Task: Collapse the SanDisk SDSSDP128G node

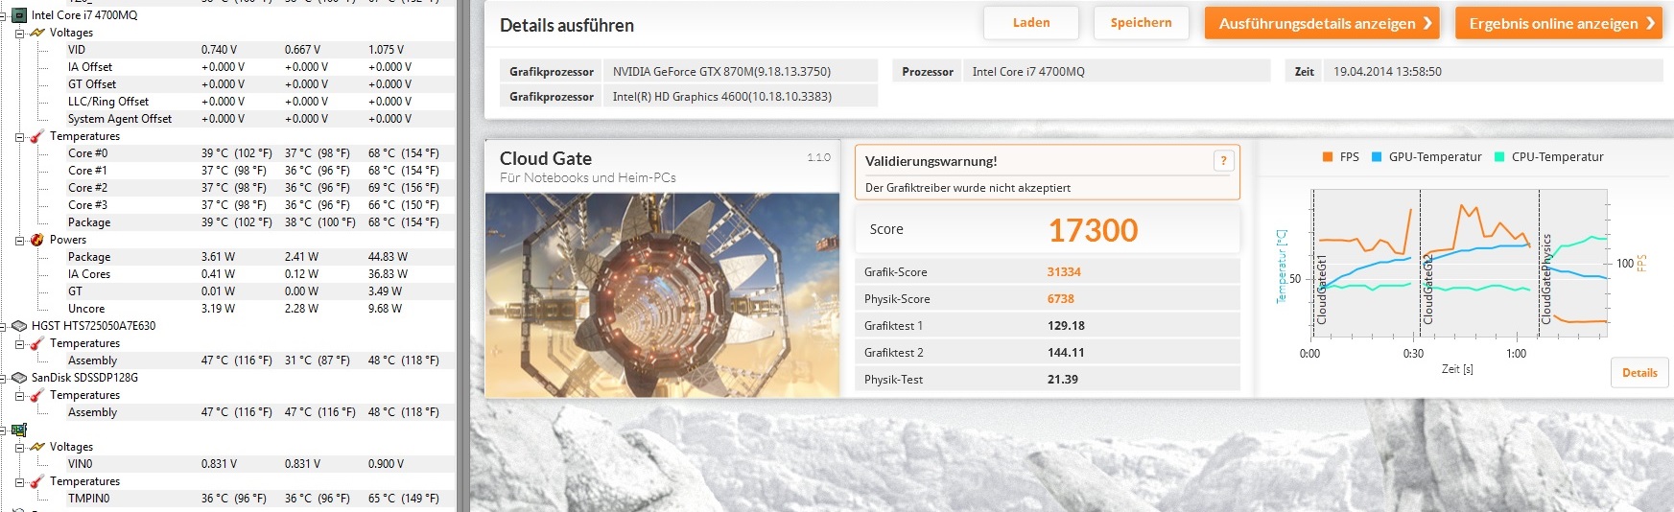Action: pyautogui.click(x=4, y=378)
